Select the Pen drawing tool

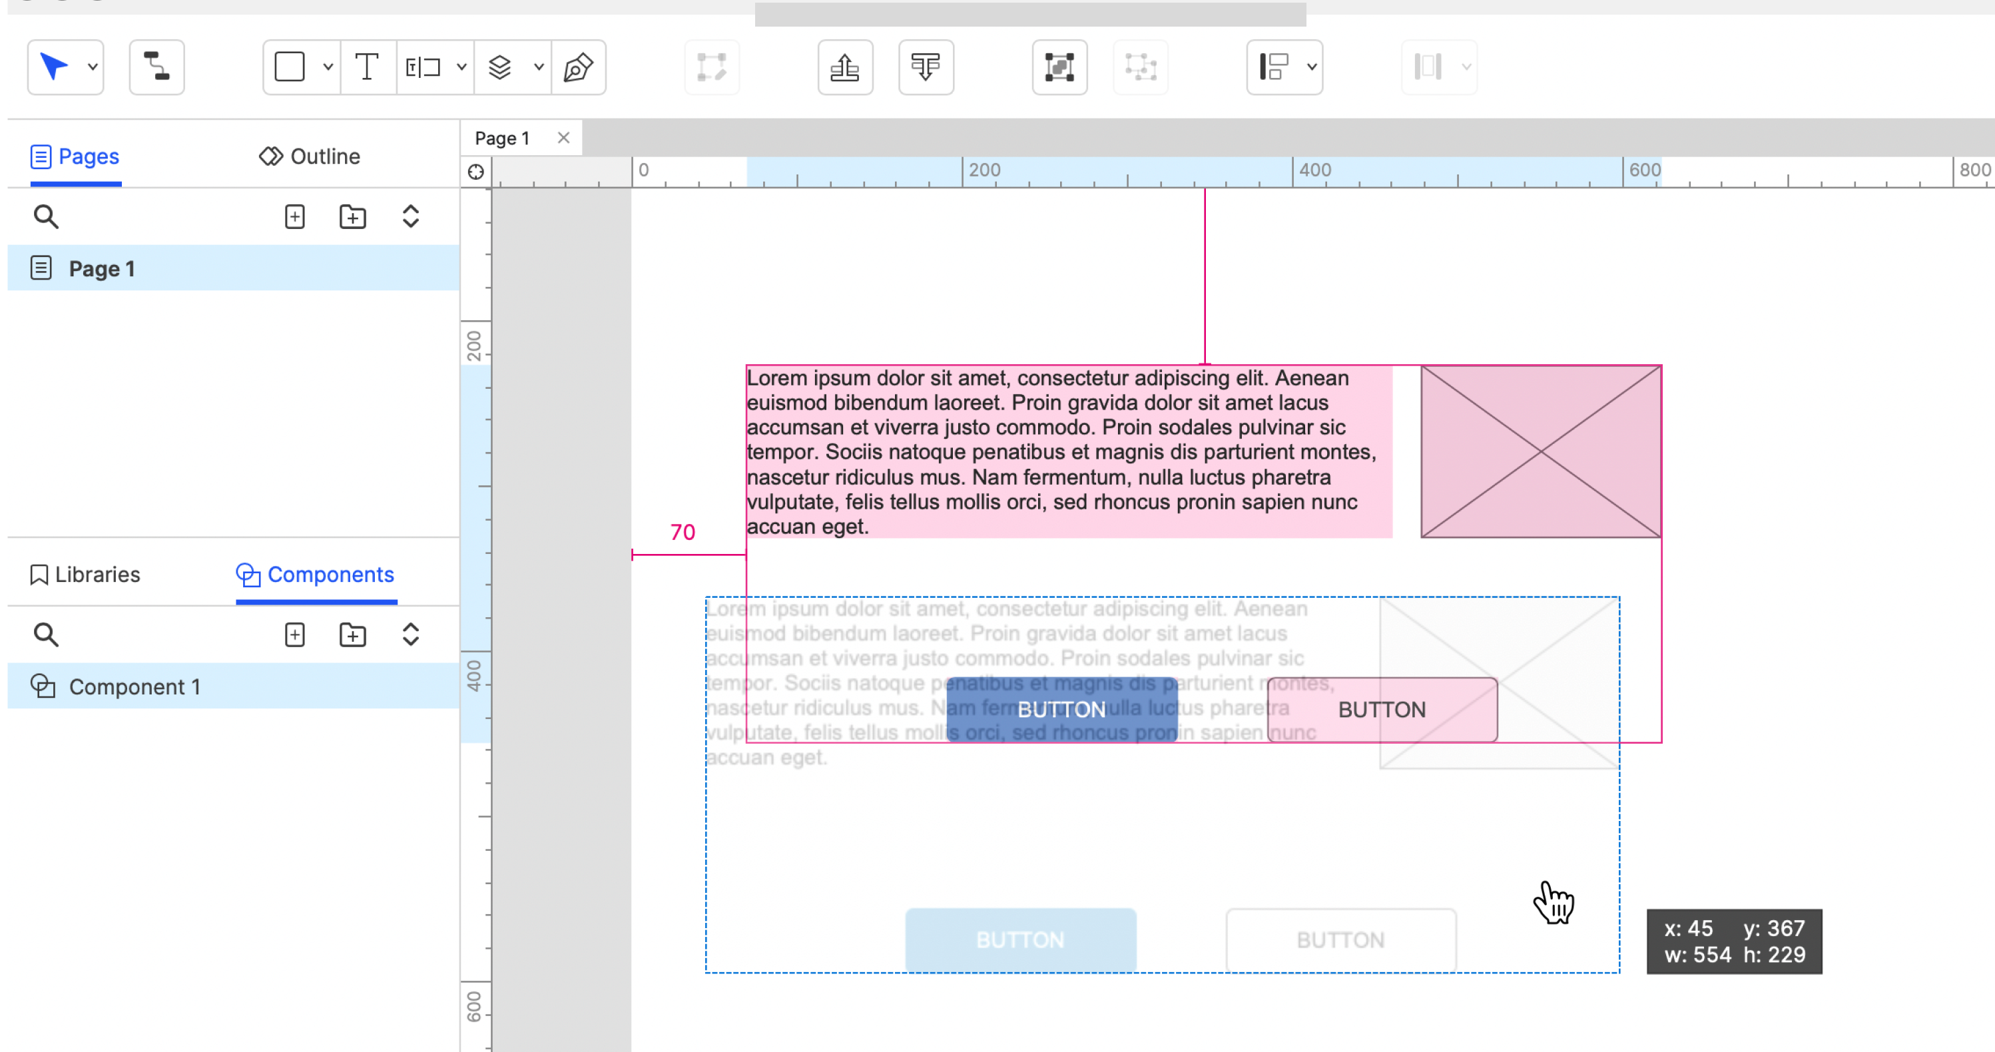point(578,67)
